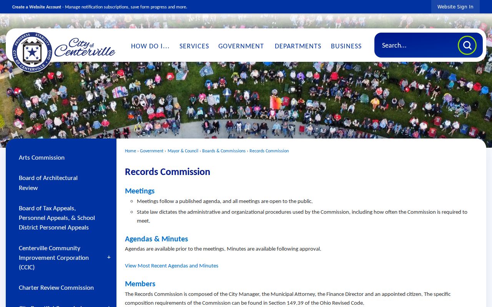Image resolution: width=492 pixels, height=307 pixels.
Task: Open Centerville Community Improvement Corporation sidebar link
Action: click(54, 257)
